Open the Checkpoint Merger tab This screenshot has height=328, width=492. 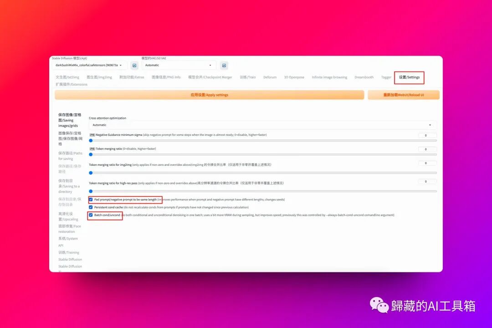[x=210, y=77]
